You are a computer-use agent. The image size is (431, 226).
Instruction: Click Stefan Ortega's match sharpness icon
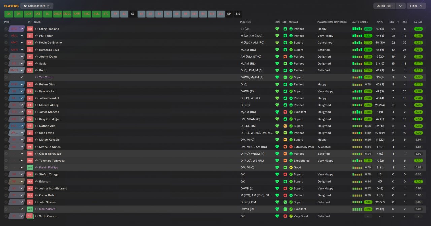(x=285, y=174)
